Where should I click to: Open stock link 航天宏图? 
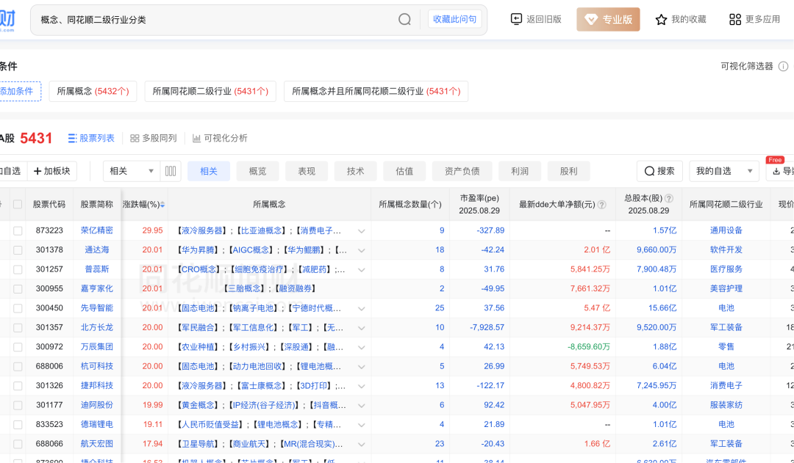pyautogui.click(x=97, y=444)
